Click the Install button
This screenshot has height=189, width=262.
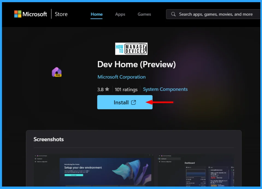125,102
